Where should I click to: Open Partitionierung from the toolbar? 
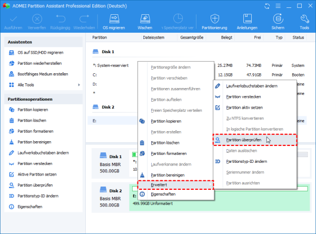point(214,22)
